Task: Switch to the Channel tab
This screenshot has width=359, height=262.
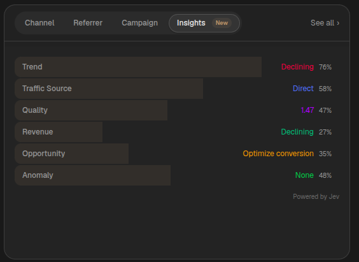Action: click(39, 23)
